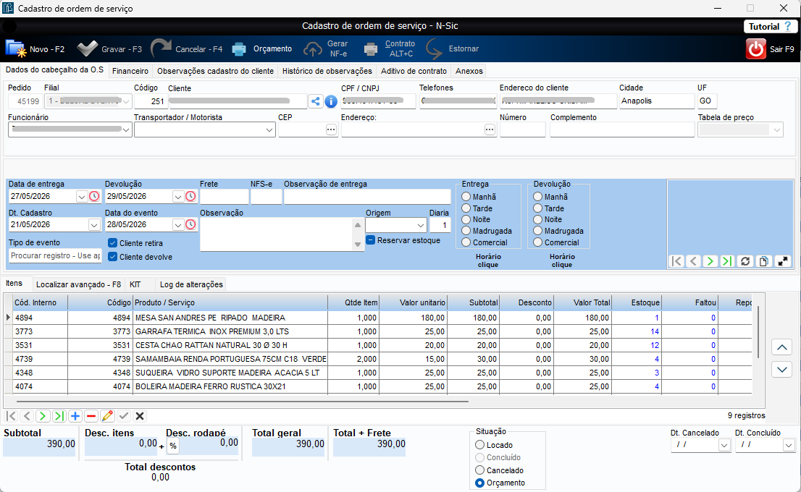Open the blue client info icon
The image size is (801, 492).
331,101
